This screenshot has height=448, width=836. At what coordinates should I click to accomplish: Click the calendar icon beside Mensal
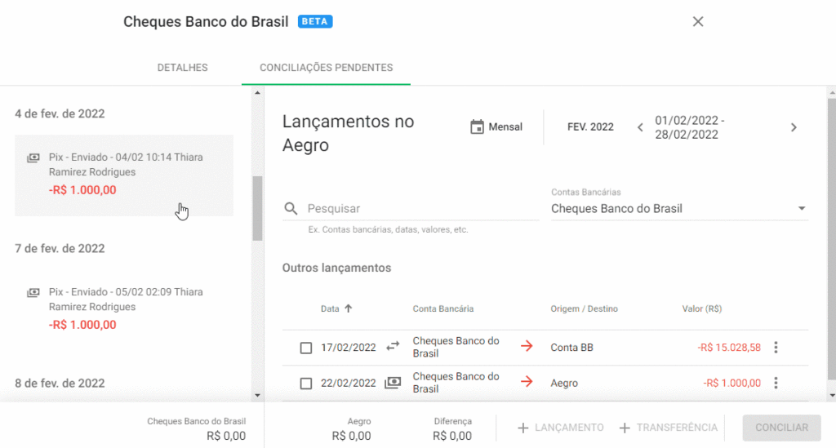[x=478, y=127]
